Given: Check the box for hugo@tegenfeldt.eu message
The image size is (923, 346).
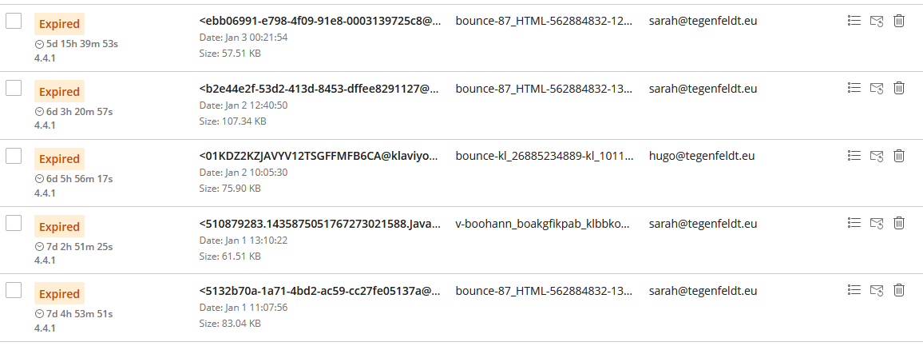Looking at the screenshot, I should (14, 157).
